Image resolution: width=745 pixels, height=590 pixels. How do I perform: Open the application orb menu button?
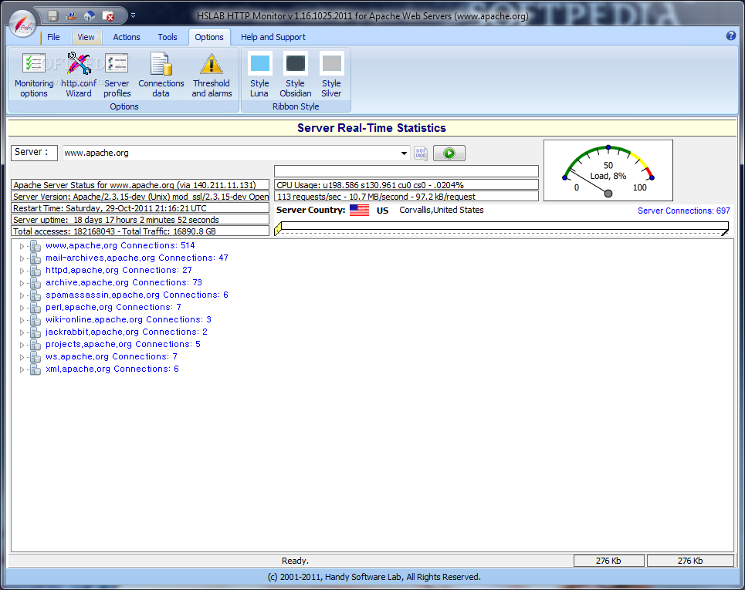click(x=23, y=23)
